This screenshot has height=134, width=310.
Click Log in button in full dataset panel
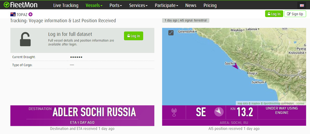(134, 36)
